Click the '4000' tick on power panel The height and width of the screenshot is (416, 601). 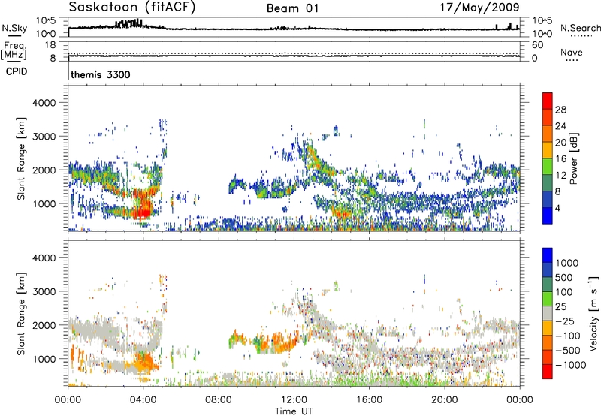44,103
